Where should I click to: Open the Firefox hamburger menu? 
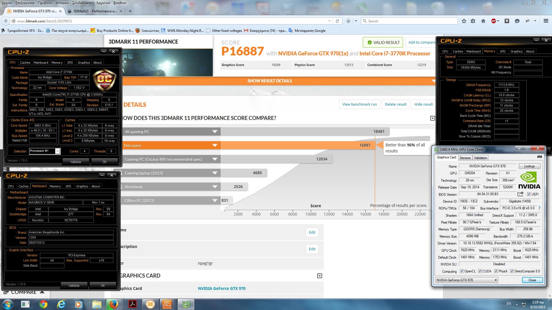(x=546, y=21)
